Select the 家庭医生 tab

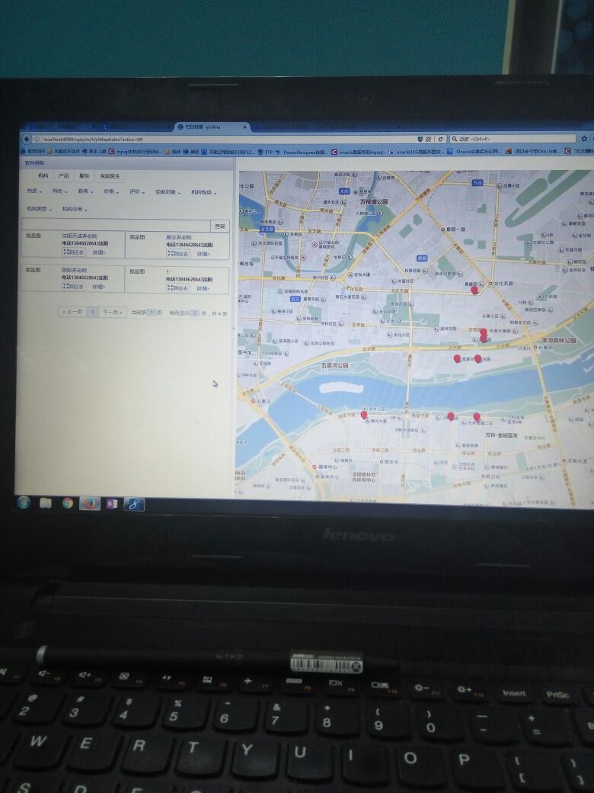pyautogui.click(x=110, y=175)
